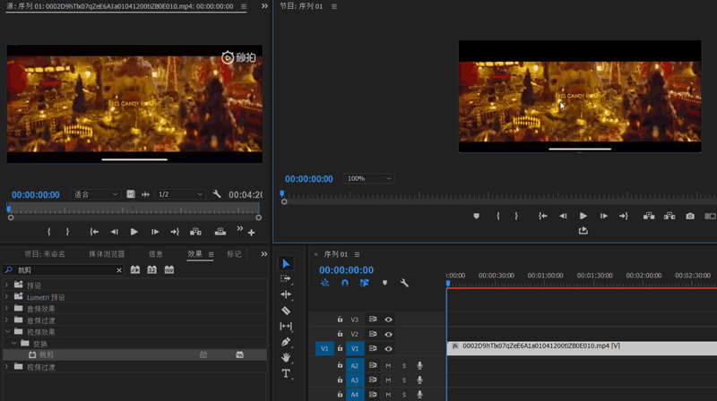Click the Export Frame camera icon
This screenshot has width=717, height=401.
pyautogui.click(x=690, y=216)
